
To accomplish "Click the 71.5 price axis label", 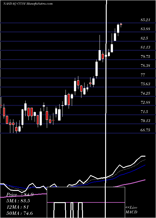I will coord(144,112).
